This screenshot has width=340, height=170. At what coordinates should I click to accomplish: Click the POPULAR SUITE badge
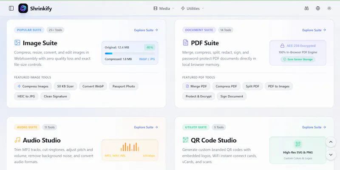(x=29, y=30)
